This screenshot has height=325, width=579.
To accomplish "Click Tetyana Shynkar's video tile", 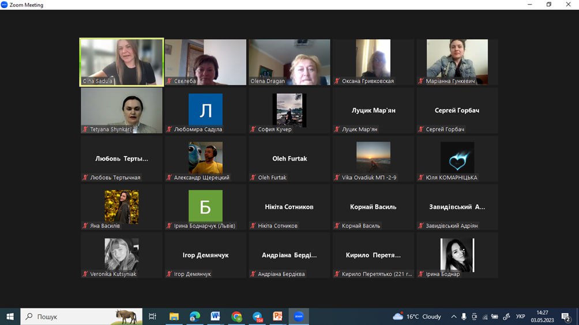I will click(122, 111).
